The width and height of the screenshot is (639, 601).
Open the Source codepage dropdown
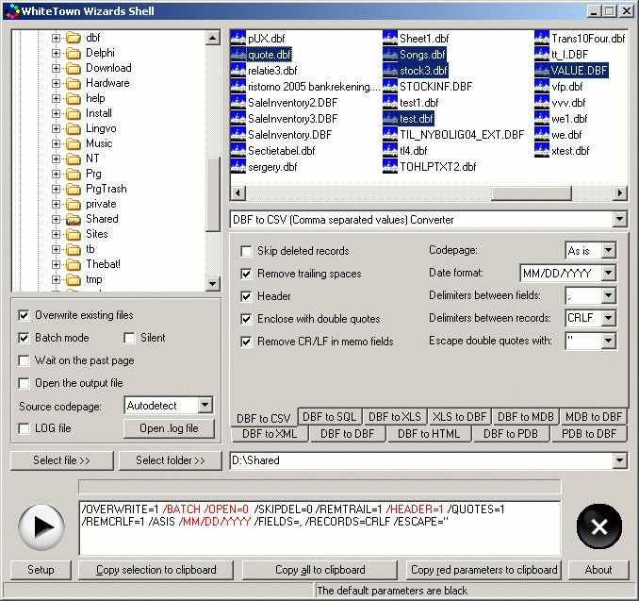tap(205, 406)
